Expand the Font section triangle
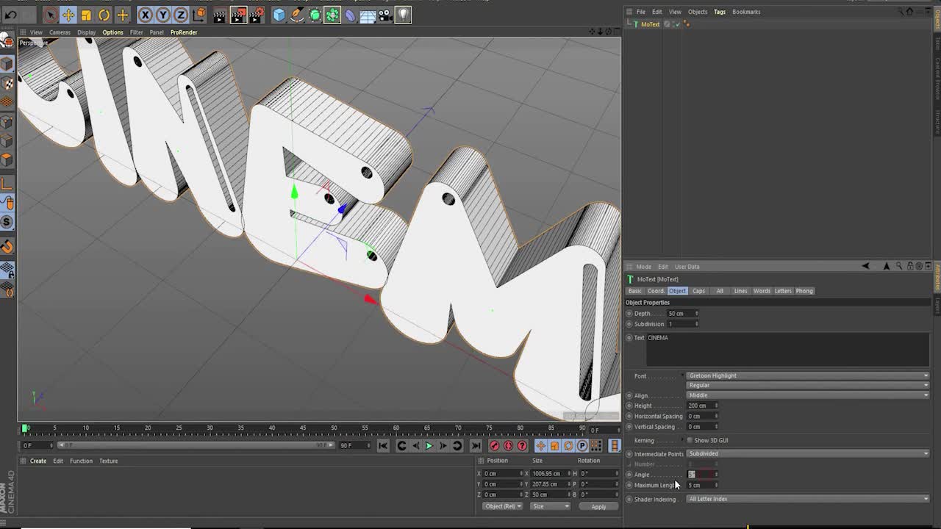 tap(684, 375)
